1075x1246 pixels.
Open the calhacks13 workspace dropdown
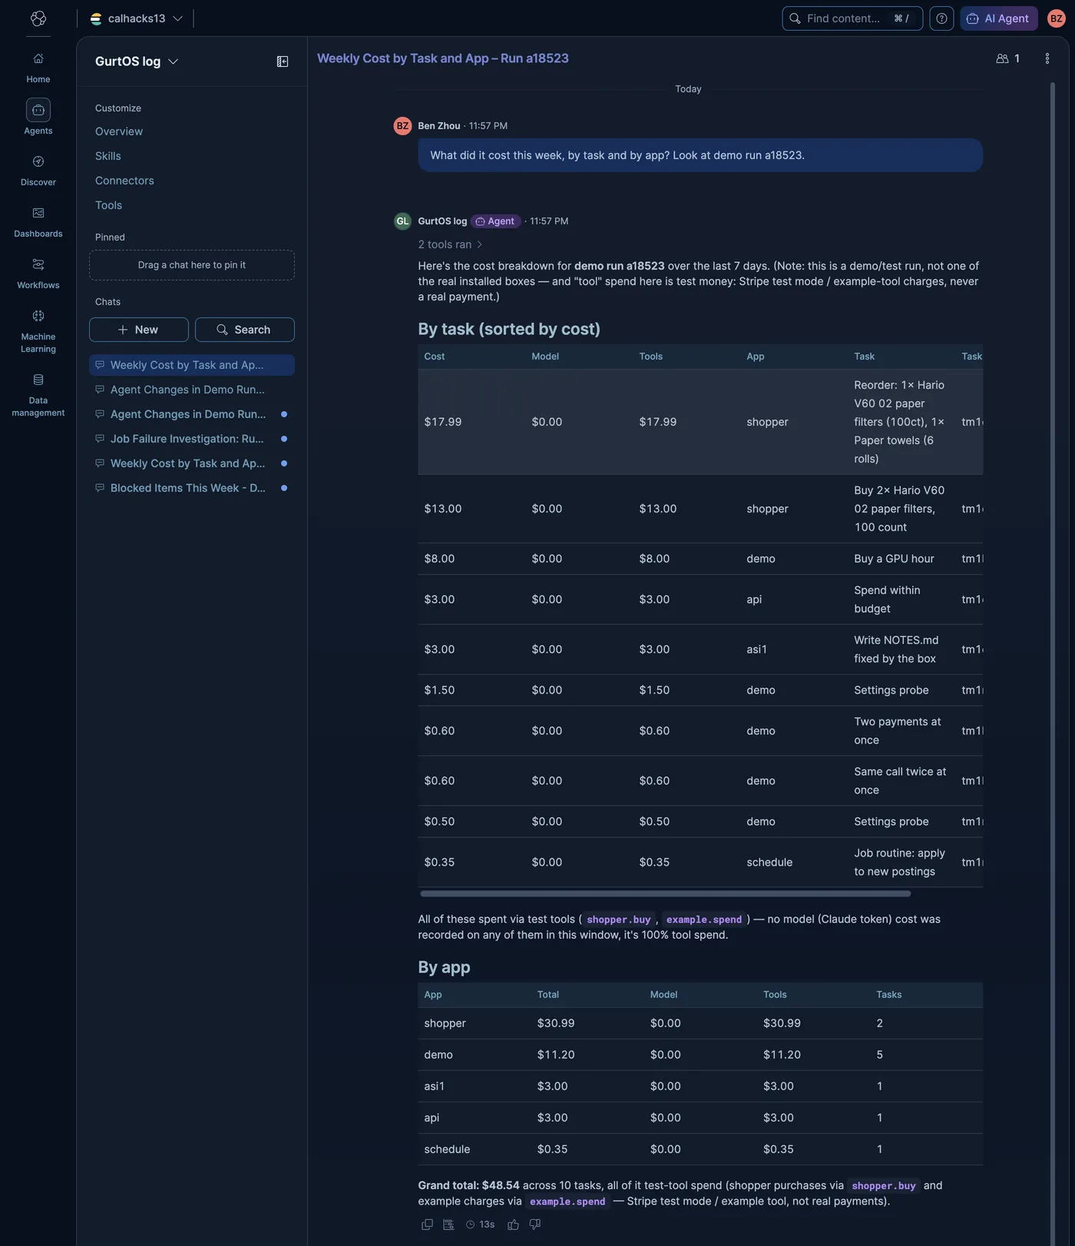(x=137, y=18)
